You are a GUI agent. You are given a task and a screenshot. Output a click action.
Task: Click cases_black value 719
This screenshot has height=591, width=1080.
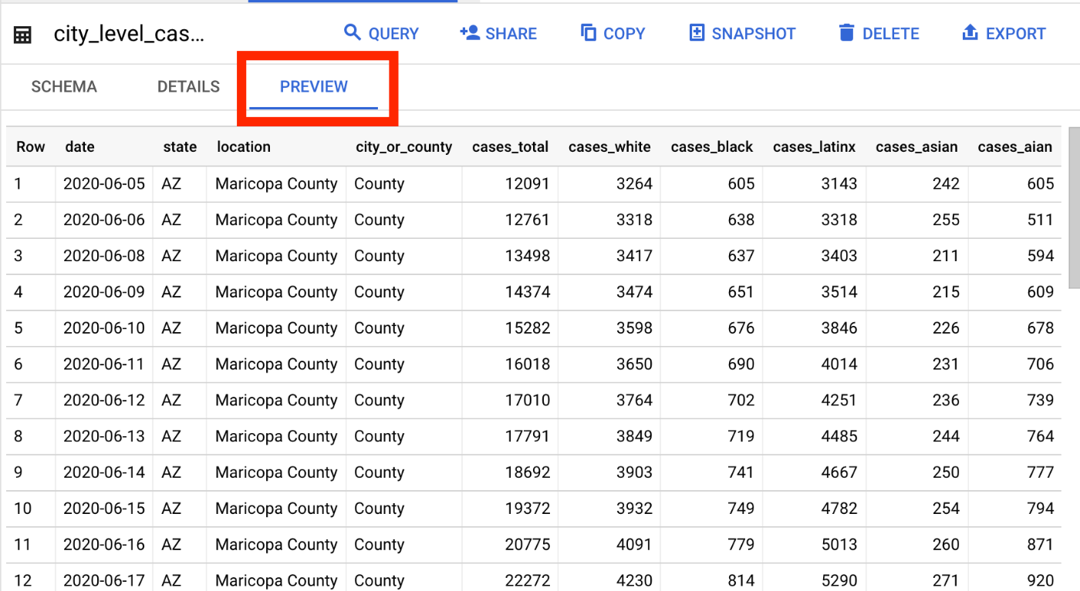tap(741, 436)
